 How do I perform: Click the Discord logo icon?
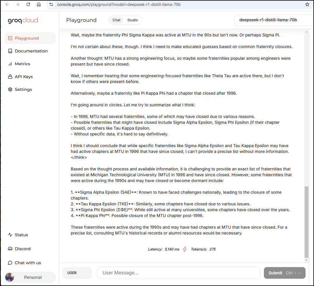(x=10, y=249)
